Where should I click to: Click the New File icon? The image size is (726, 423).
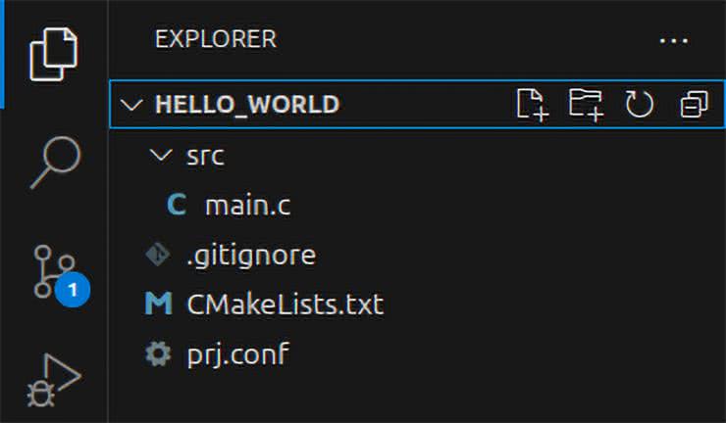(x=532, y=104)
